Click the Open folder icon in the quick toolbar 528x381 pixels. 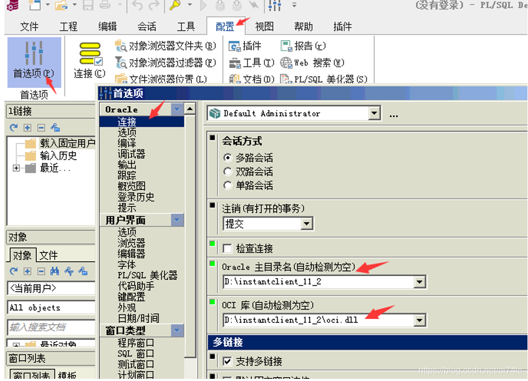[61, 5]
